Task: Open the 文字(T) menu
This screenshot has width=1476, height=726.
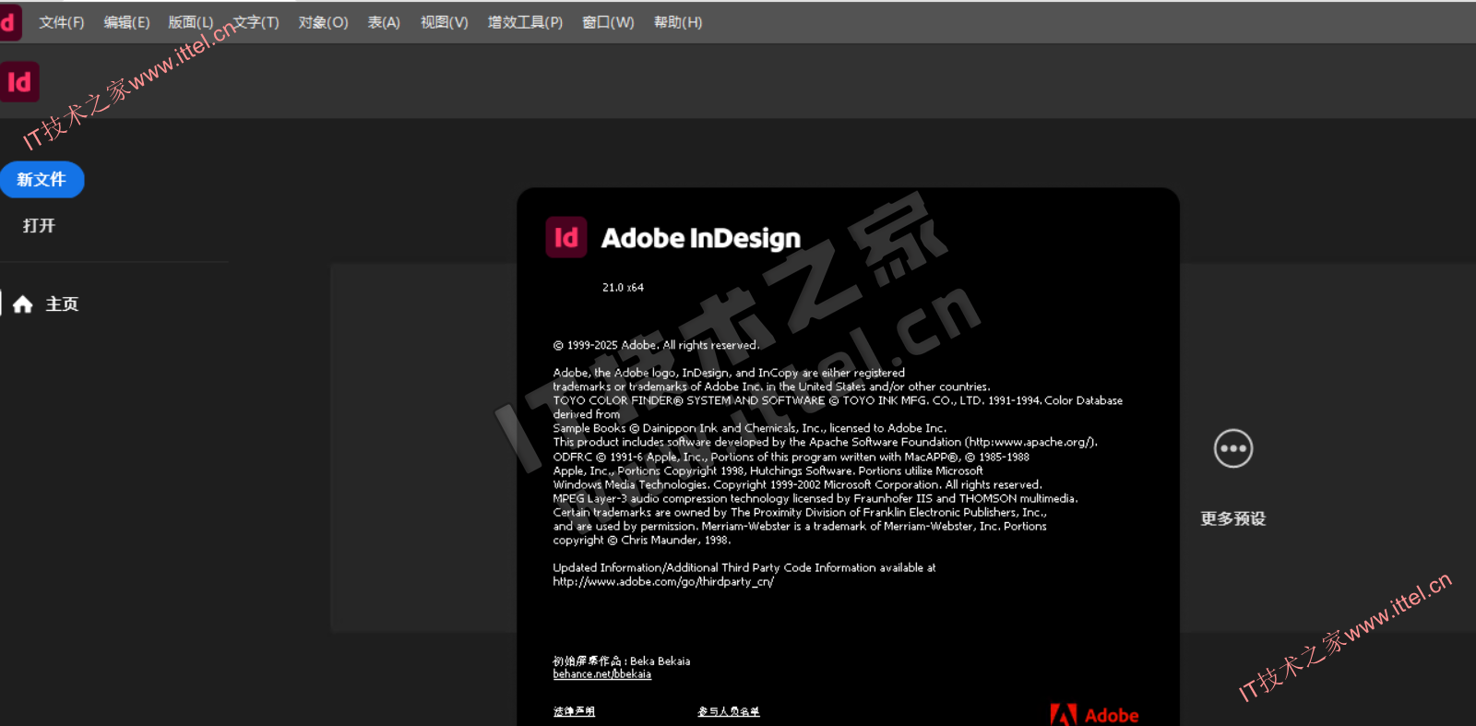Action: click(x=256, y=22)
